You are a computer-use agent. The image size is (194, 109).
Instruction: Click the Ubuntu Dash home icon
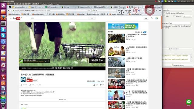pos(3,5)
